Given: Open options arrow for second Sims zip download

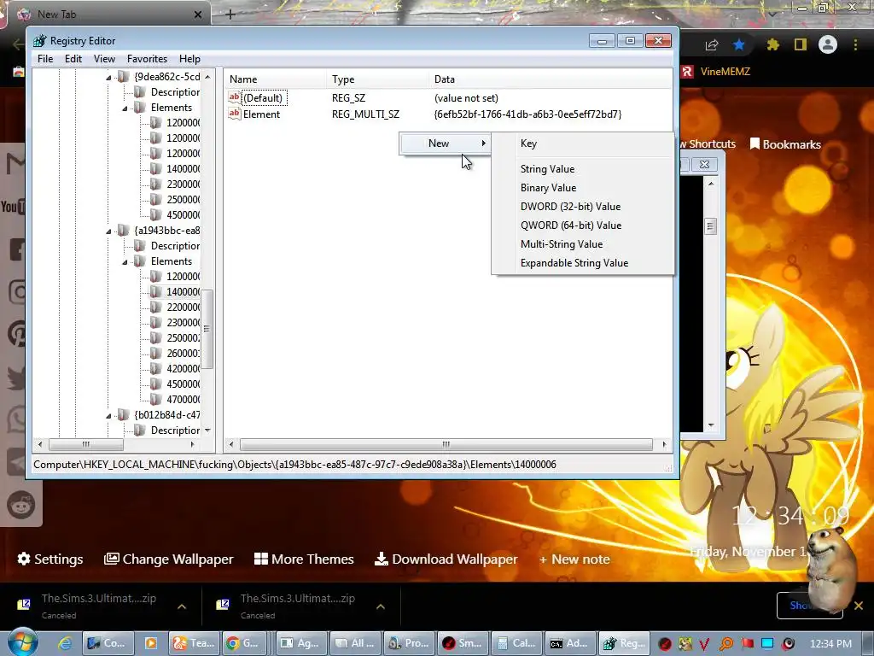Looking at the screenshot, I should (x=380, y=606).
